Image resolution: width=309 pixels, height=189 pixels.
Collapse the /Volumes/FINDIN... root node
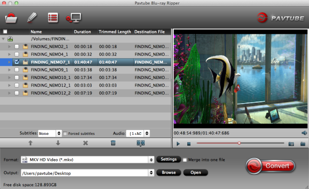[3, 39]
